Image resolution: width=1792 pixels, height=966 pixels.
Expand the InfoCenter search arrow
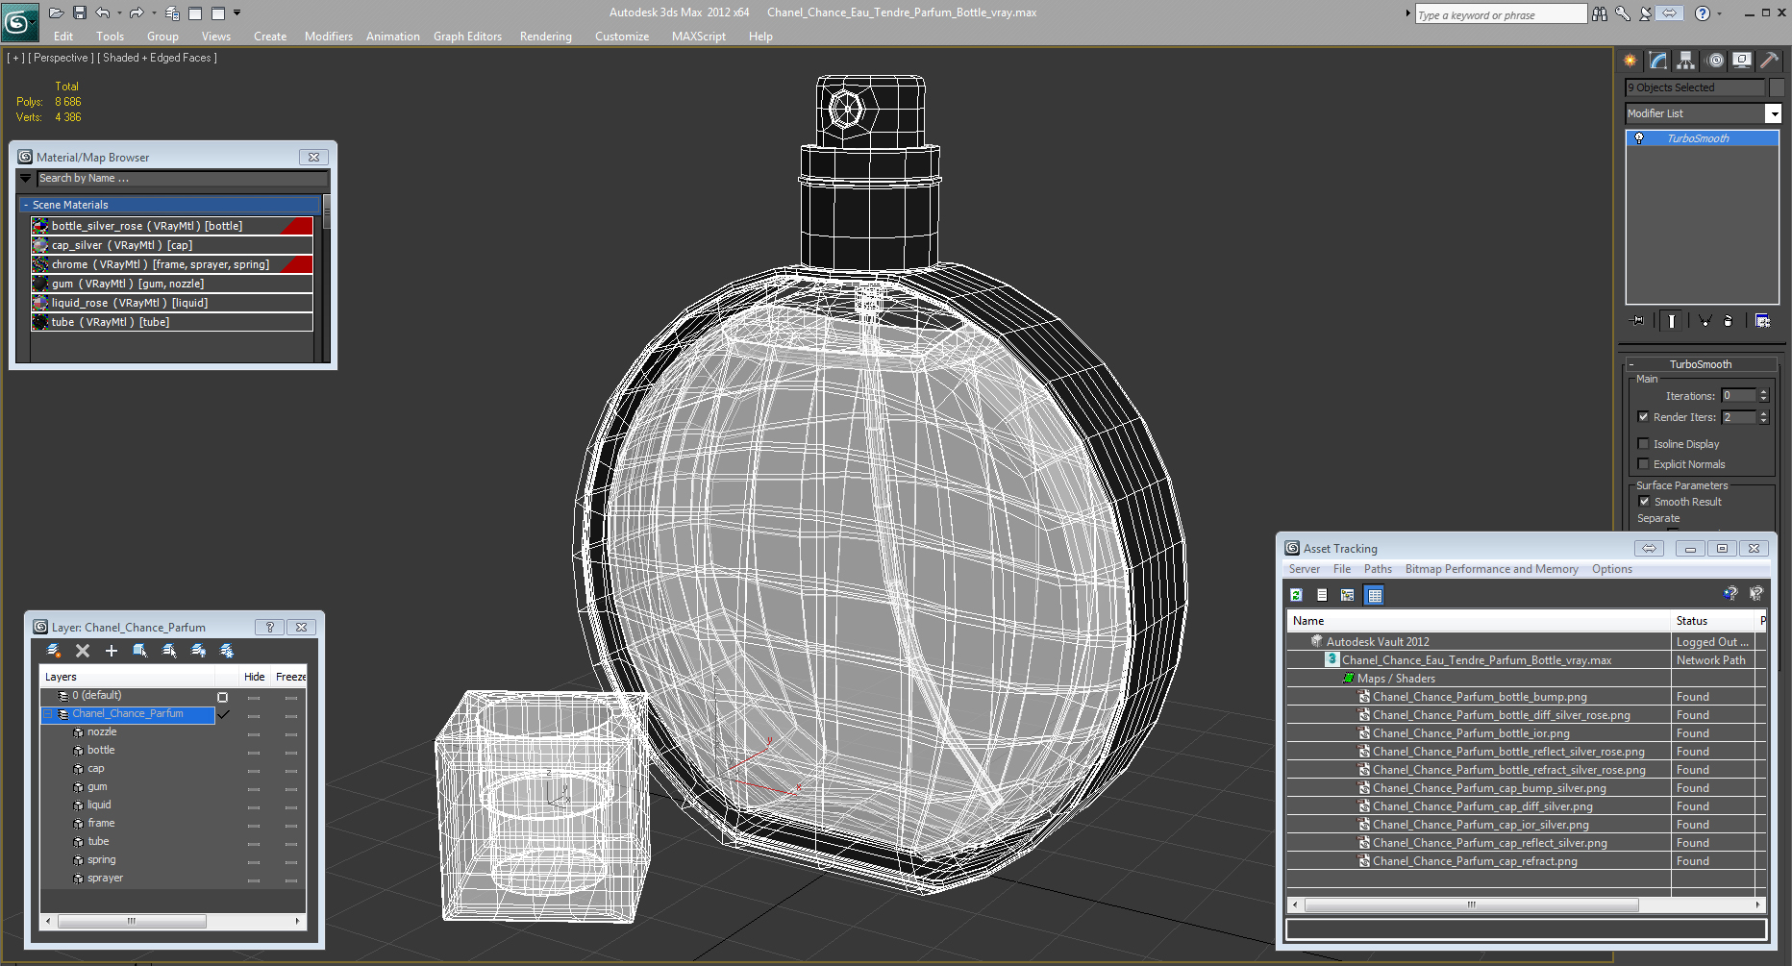click(1408, 13)
